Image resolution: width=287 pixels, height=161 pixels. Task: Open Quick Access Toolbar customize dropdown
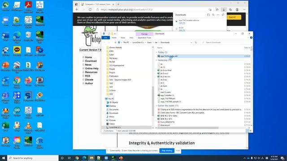coord(115,34)
